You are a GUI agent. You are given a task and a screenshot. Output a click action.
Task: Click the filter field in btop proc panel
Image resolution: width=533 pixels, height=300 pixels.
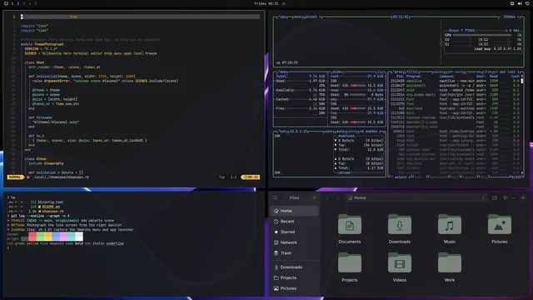point(413,72)
